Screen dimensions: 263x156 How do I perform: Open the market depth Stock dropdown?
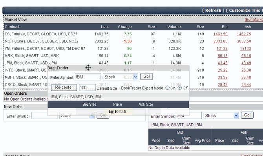pos(221,116)
